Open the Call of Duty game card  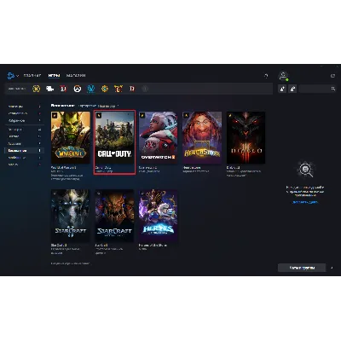[114, 137]
